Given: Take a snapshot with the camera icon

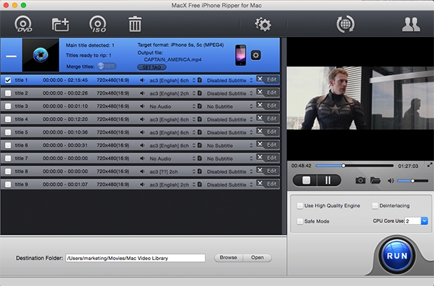Looking at the screenshot, I should 360,180.
